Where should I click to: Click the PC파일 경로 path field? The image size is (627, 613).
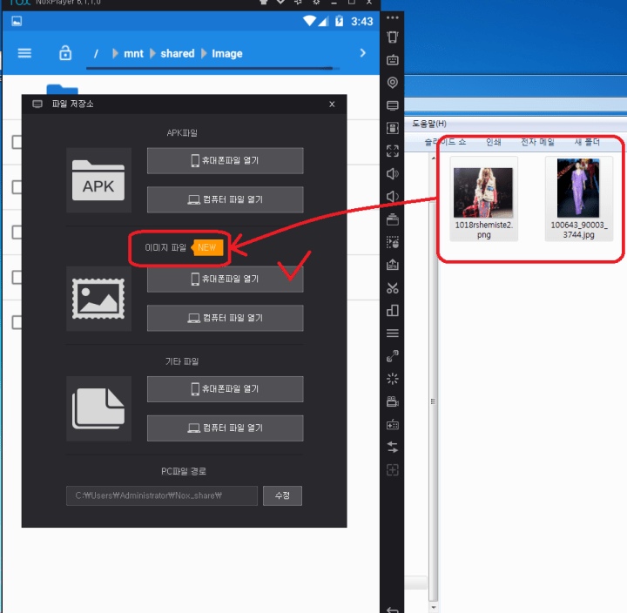click(161, 495)
